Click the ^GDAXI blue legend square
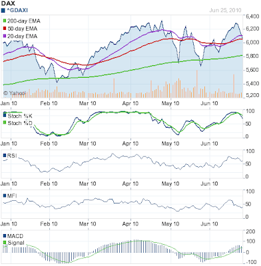The height and width of the screenshot is (266, 261). coord(3,11)
